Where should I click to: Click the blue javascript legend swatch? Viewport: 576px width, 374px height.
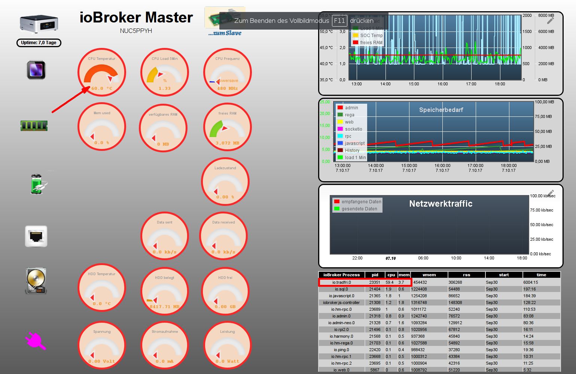tap(340, 143)
